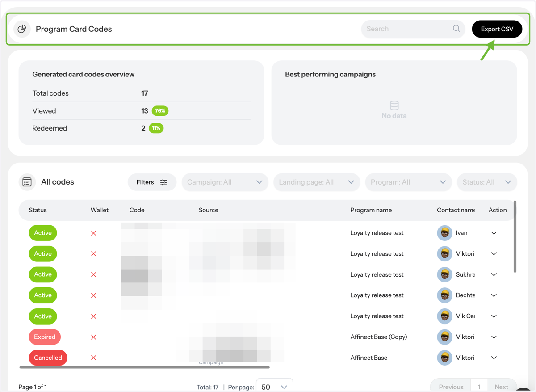Image resolution: width=536 pixels, height=392 pixels.
Task: Click the Best performing campaigns heading
Action: pos(331,75)
